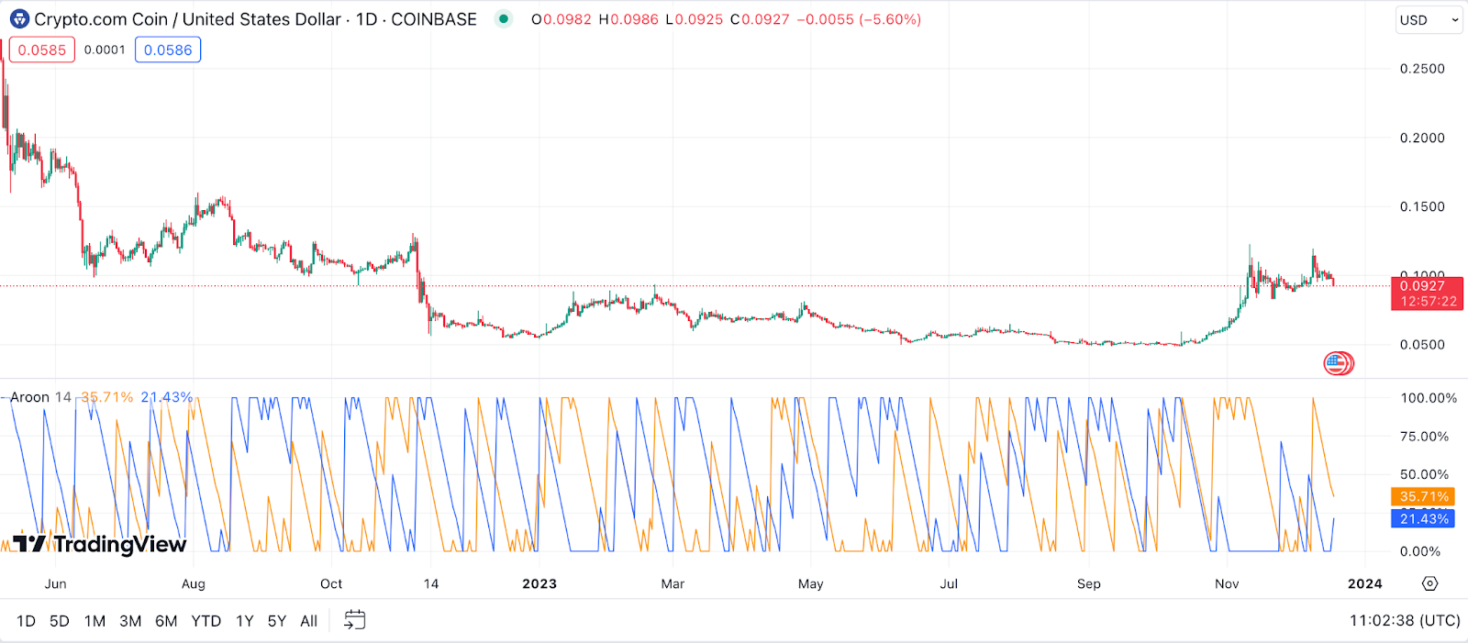Image resolution: width=1468 pixels, height=643 pixels.
Task: Click the 75.00% Aroon axis label
Action: [x=1425, y=437]
